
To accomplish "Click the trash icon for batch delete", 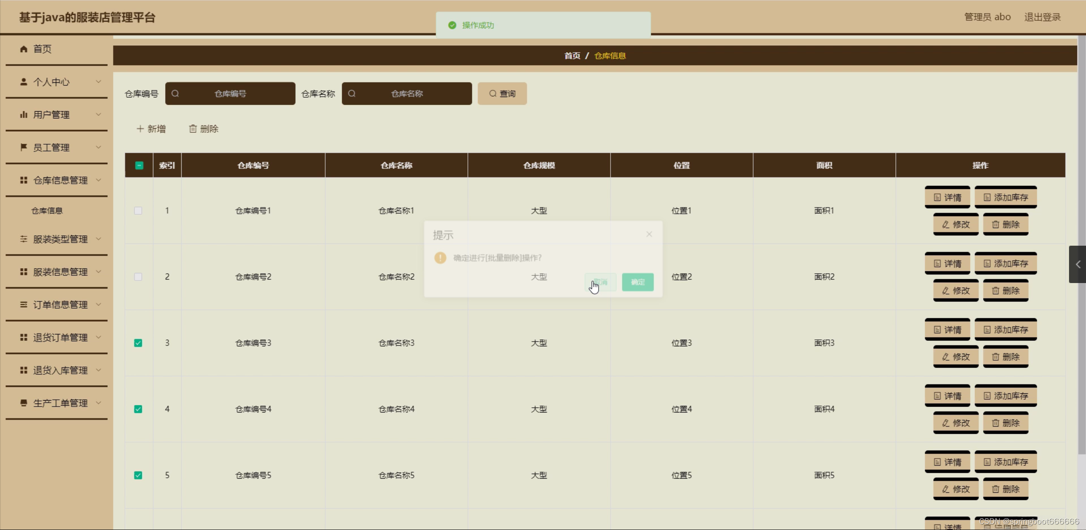I will coord(193,129).
